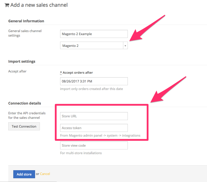The width and height of the screenshot is (207, 182).
Task: Cancel adding the sales channel
Action: 45,174
